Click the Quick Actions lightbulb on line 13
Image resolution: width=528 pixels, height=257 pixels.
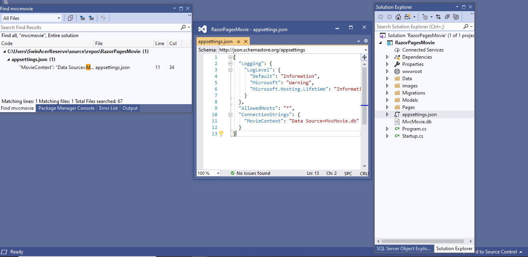pos(220,134)
